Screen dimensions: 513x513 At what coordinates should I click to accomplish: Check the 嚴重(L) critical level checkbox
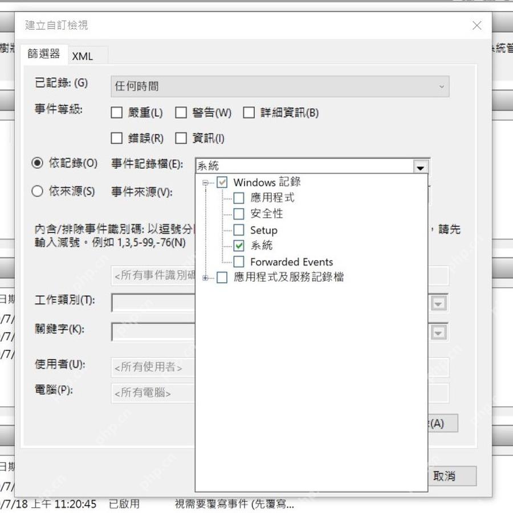[117, 112]
